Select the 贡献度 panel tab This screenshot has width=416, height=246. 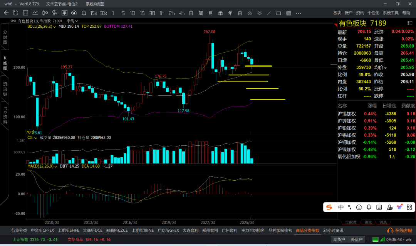coord(351,222)
